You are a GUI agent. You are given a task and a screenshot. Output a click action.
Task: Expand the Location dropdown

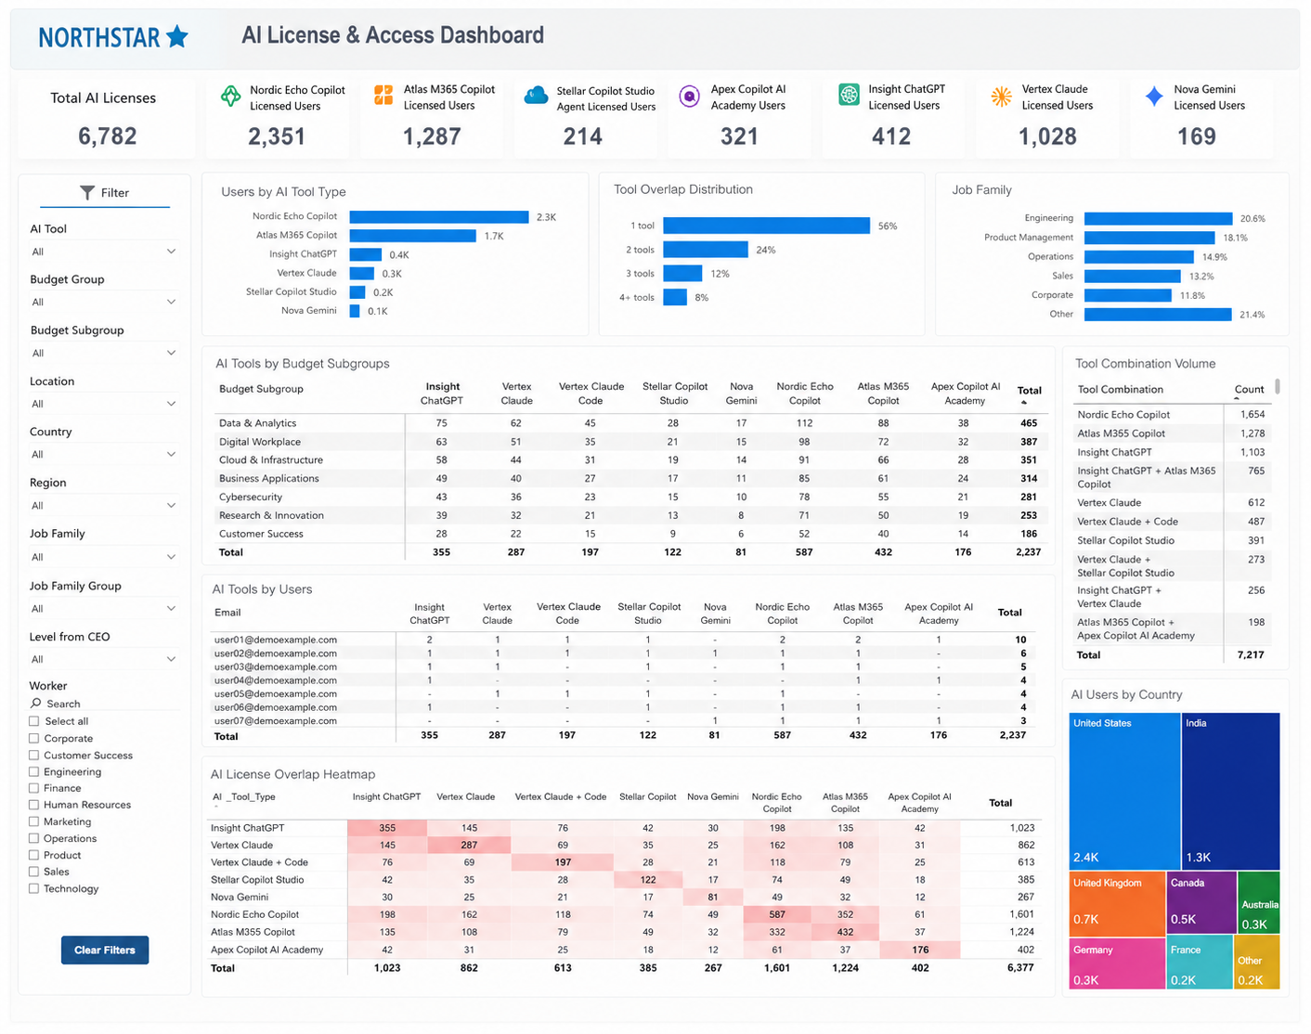(x=103, y=404)
